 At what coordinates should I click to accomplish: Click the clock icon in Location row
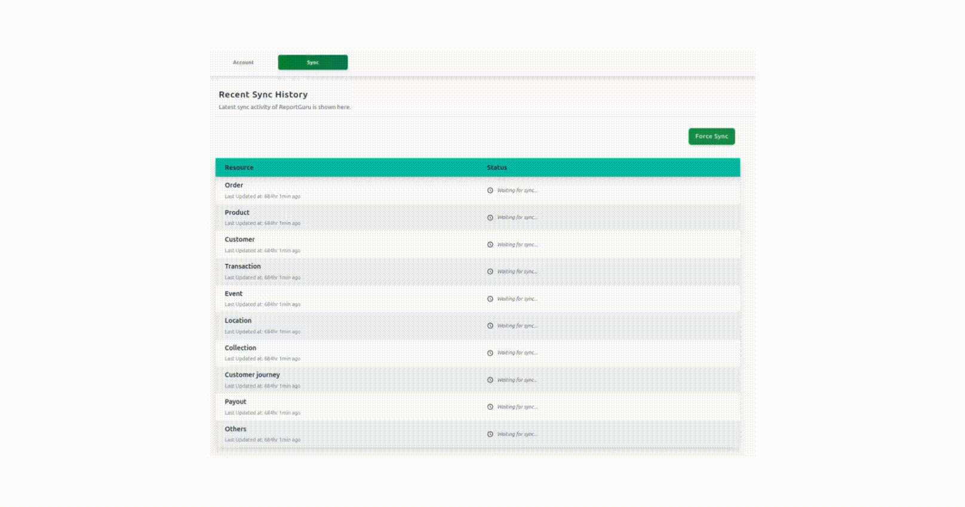coord(490,326)
